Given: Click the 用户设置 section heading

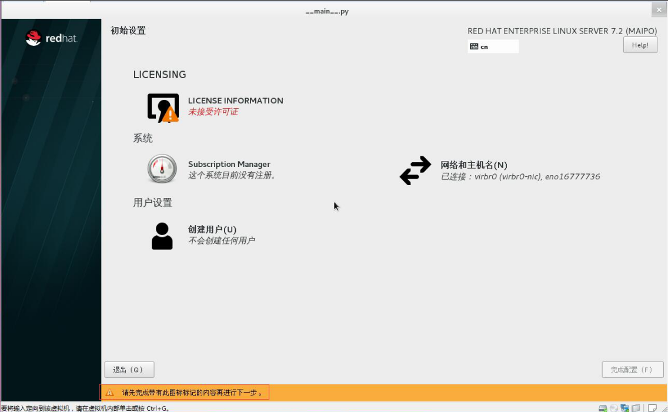Looking at the screenshot, I should point(152,203).
